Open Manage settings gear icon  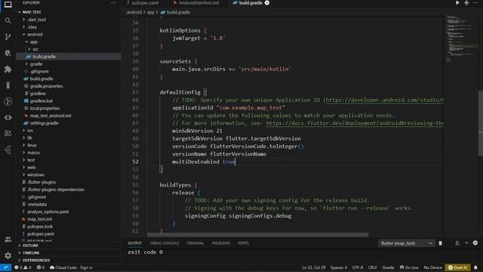[8, 255]
